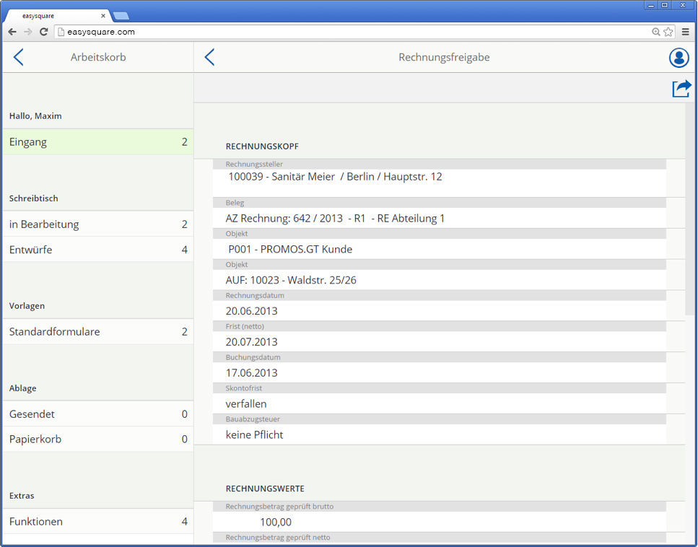Click the back arrow in Arbeitskorb header
The width and height of the screenshot is (698, 547).
(19, 58)
